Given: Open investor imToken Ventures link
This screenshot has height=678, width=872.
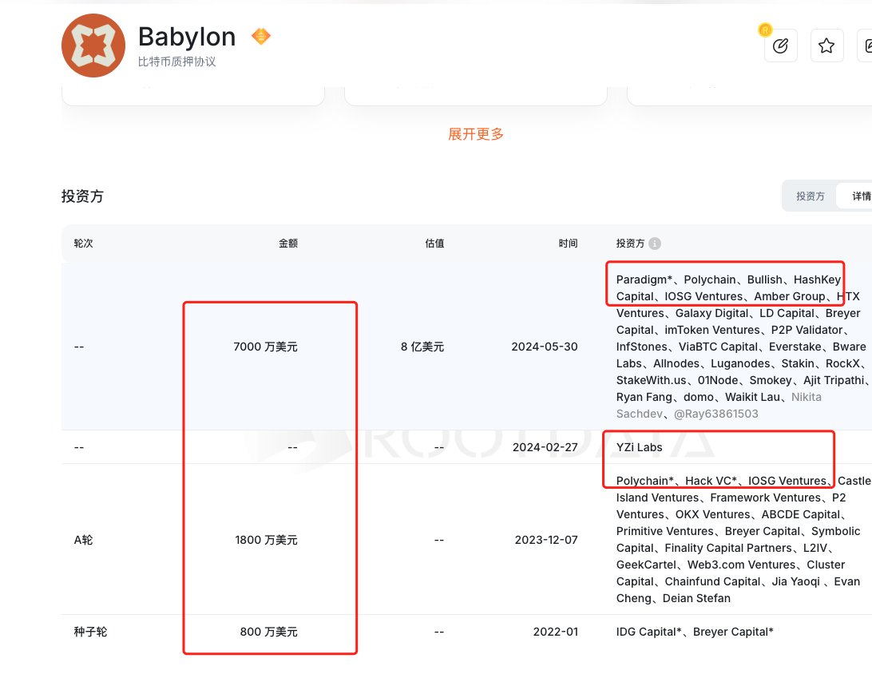Looking at the screenshot, I should coord(712,330).
